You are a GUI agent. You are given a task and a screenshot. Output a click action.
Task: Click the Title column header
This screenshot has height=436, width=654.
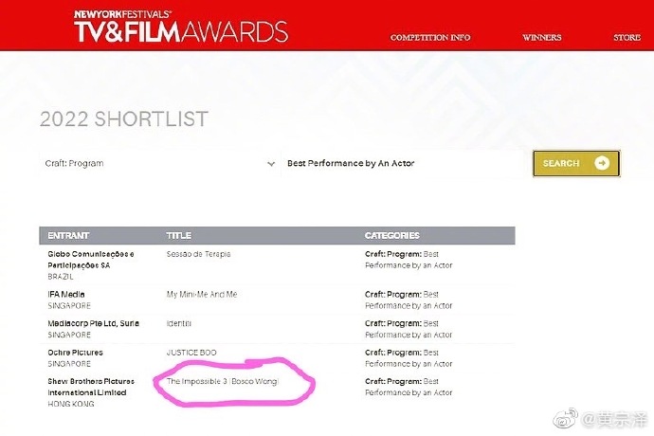coord(178,235)
